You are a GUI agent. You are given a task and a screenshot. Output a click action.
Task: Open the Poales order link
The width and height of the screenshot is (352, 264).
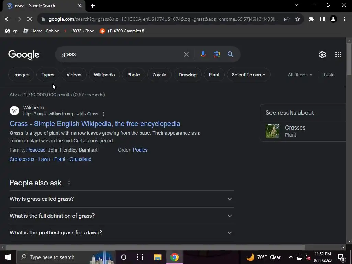[x=140, y=150]
